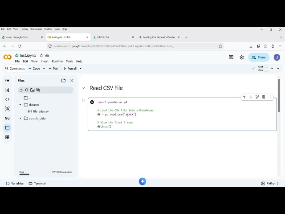The height and width of the screenshot is (214, 285).
Task: Select fifa_eda.csv file
Action: tap(38, 111)
